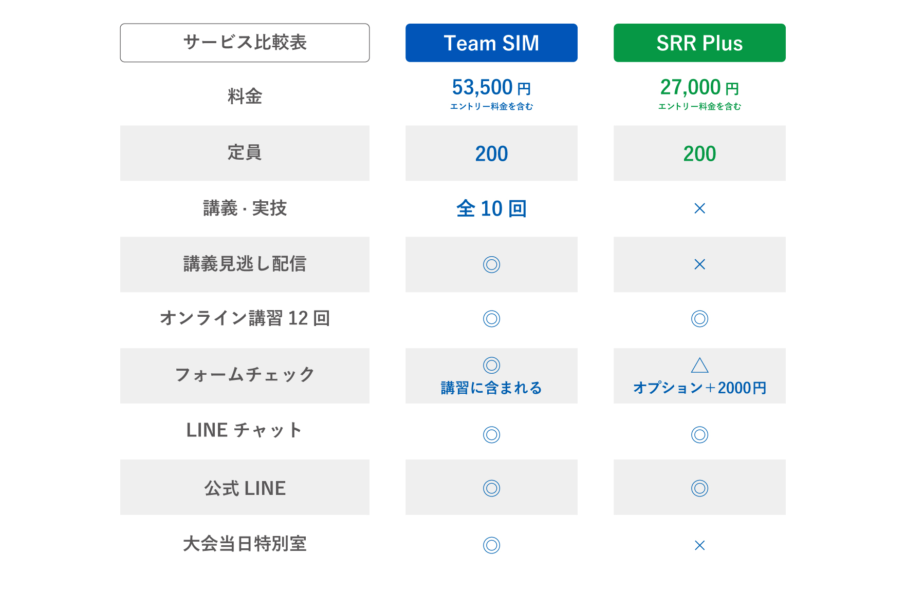Click double-circle for Team SIM 大会当日特別室
905x594 pixels.
pos(491,545)
